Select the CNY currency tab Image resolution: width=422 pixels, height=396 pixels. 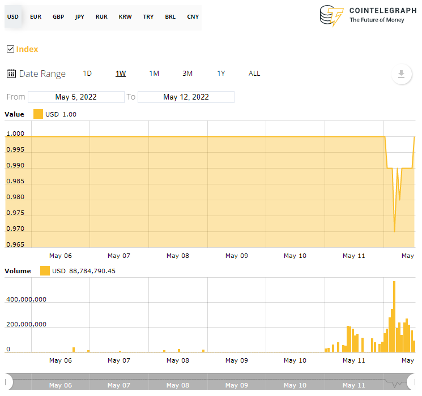pyautogui.click(x=193, y=17)
